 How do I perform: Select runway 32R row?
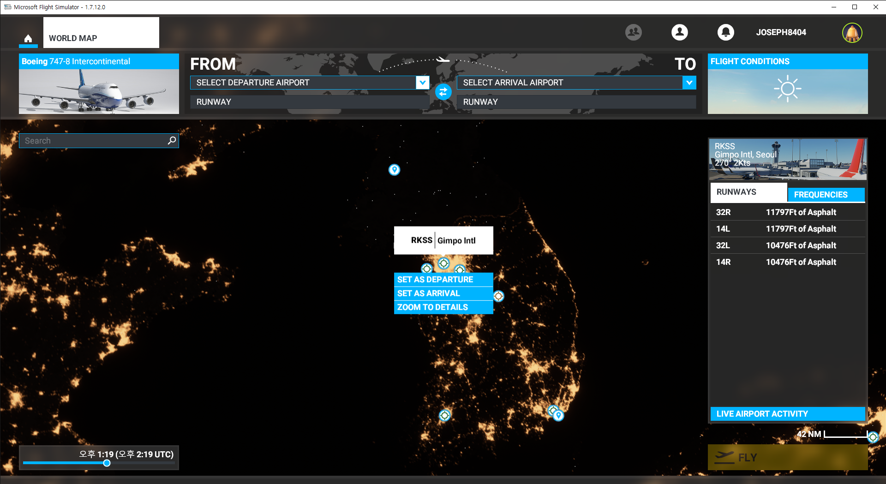click(788, 212)
